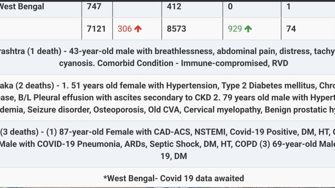Click the green up arrow beside 929
Image resolution: width=335 pixels, height=188 pixels.
coord(248,29)
